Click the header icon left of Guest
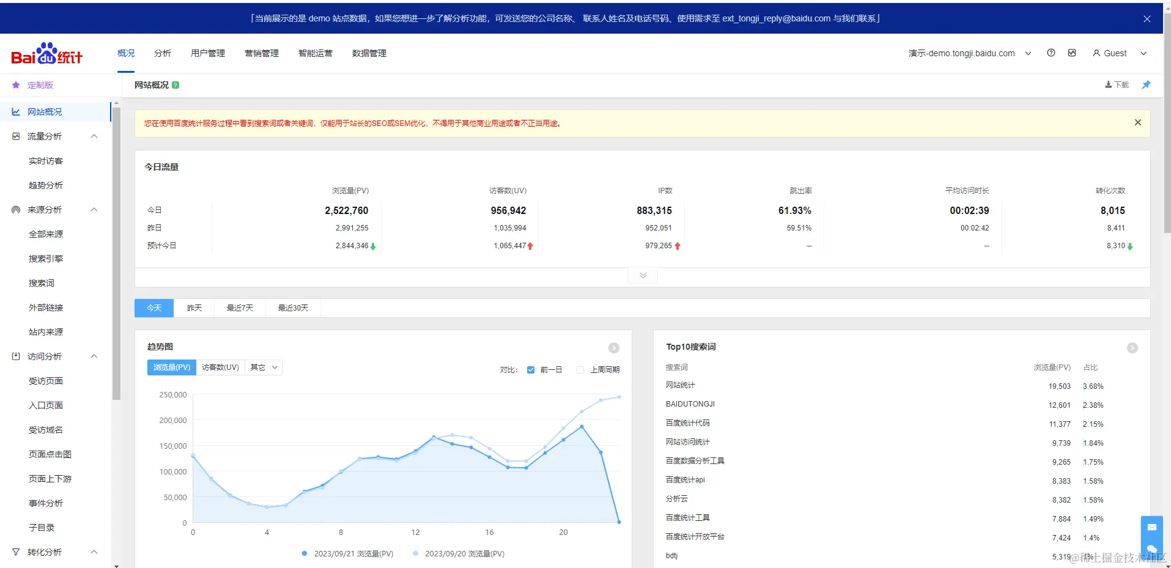This screenshot has height=568, width=1171. click(1072, 53)
